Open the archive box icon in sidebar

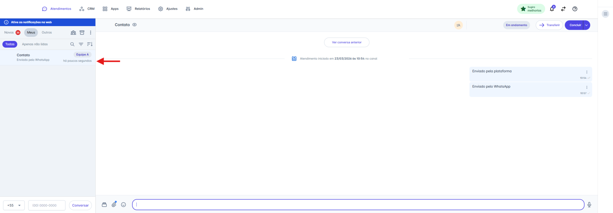[x=82, y=33]
